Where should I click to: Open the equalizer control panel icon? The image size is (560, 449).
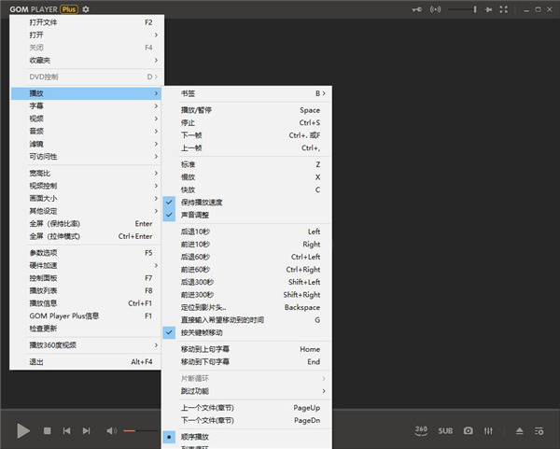pos(491,430)
